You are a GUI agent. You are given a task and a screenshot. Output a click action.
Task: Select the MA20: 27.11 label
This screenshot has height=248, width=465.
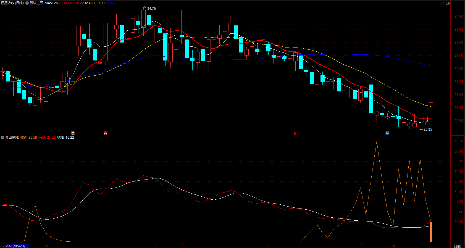[95, 3]
